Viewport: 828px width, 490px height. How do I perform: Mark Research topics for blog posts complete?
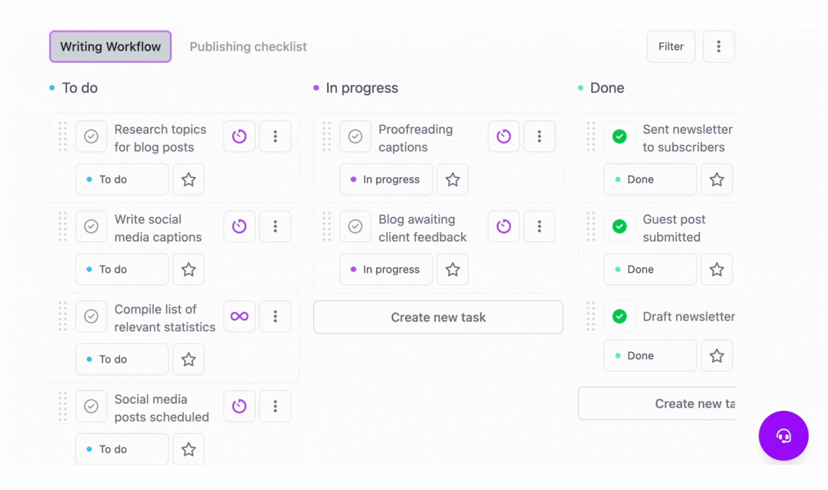click(x=91, y=136)
